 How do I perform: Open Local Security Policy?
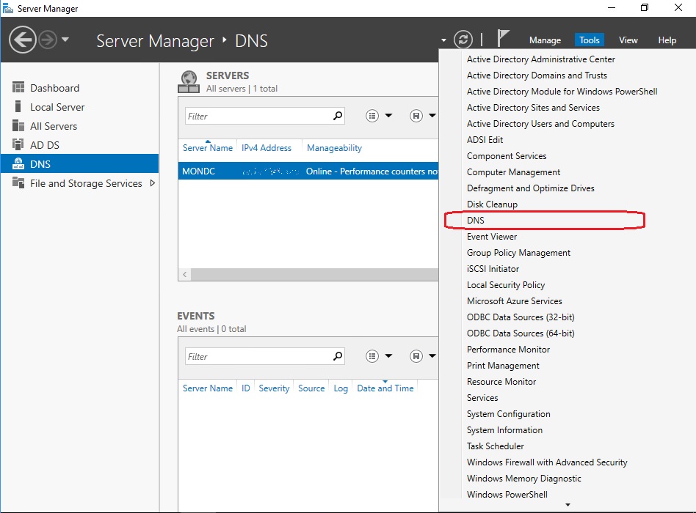click(x=506, y=285)
